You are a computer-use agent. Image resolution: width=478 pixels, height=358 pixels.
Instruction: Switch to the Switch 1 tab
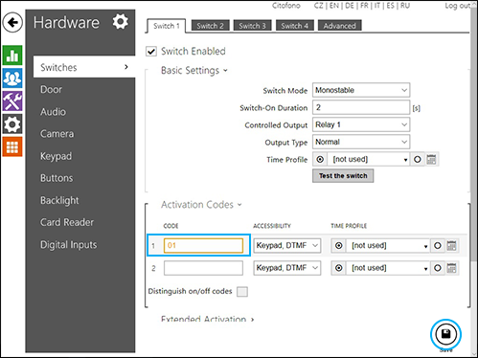click(x=167, y=26)
